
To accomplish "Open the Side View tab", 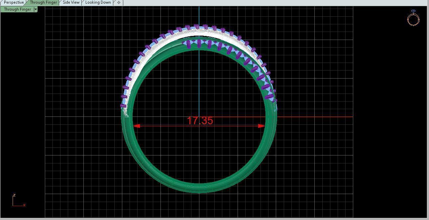I will (71, 2).
